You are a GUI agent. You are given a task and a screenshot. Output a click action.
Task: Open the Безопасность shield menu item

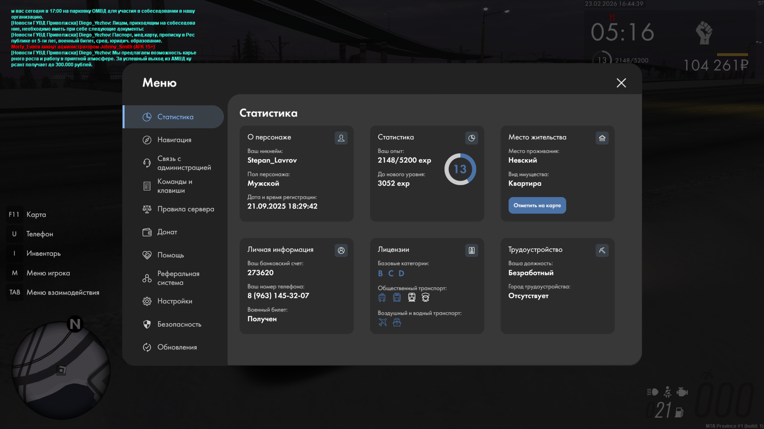(x=179, y=324)
